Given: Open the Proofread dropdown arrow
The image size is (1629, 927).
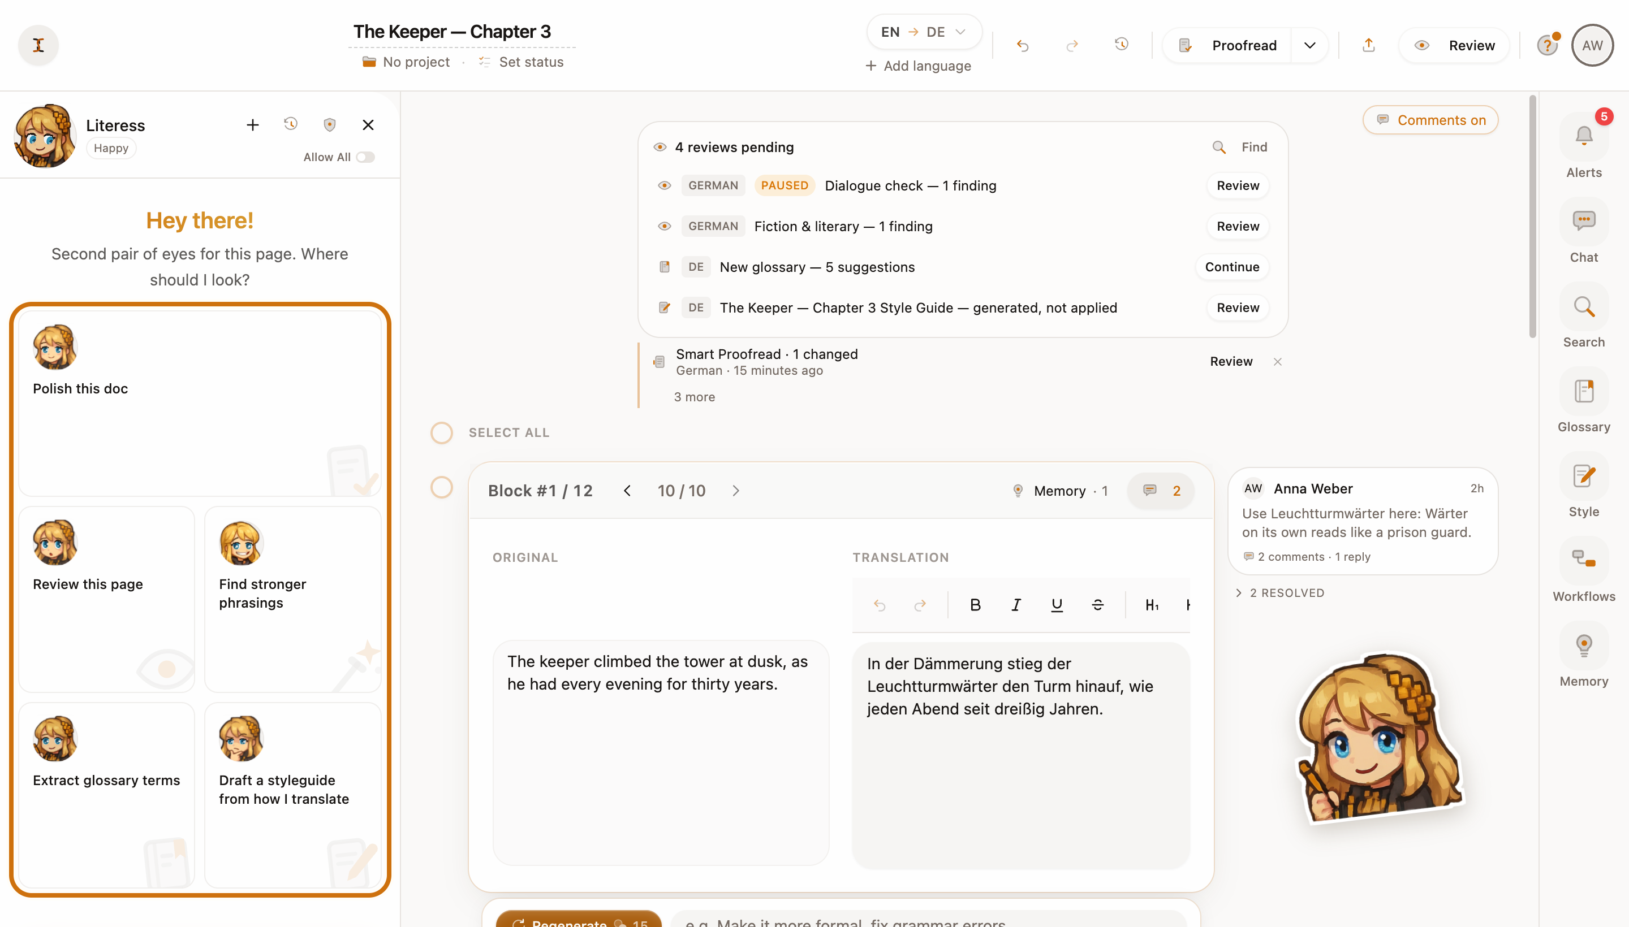Looking at the screenshot, I should 1310,45.
